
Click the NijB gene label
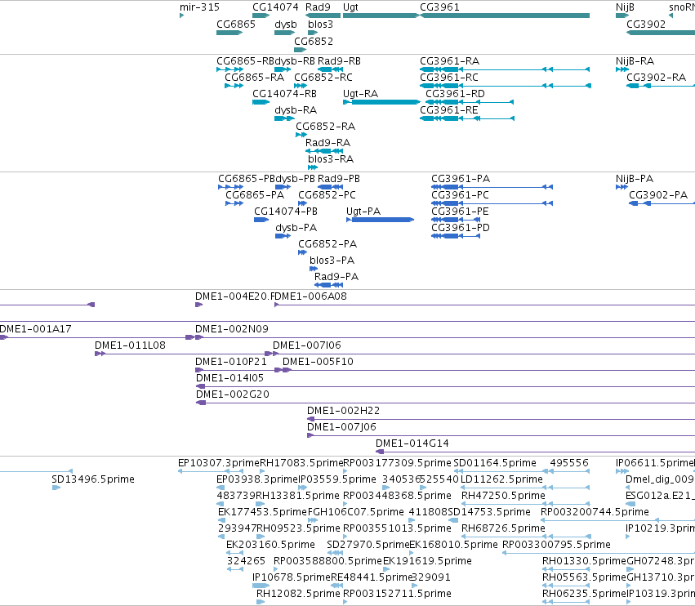tap(625, 7)
